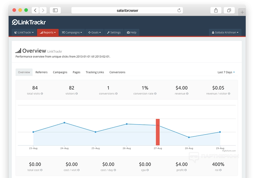Image resolution: width=254 pixels, height=178 pixels.
Task: Open the Reports dropdown menu
Action: tap(48, 33)
